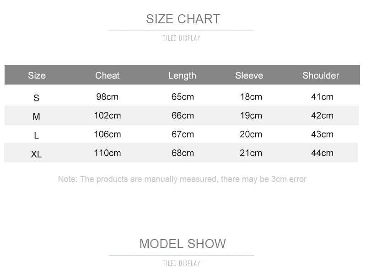The width and height of the screenshot is (366, 276).
Task: Click the 41cm shoulder value
Action: 322,97
